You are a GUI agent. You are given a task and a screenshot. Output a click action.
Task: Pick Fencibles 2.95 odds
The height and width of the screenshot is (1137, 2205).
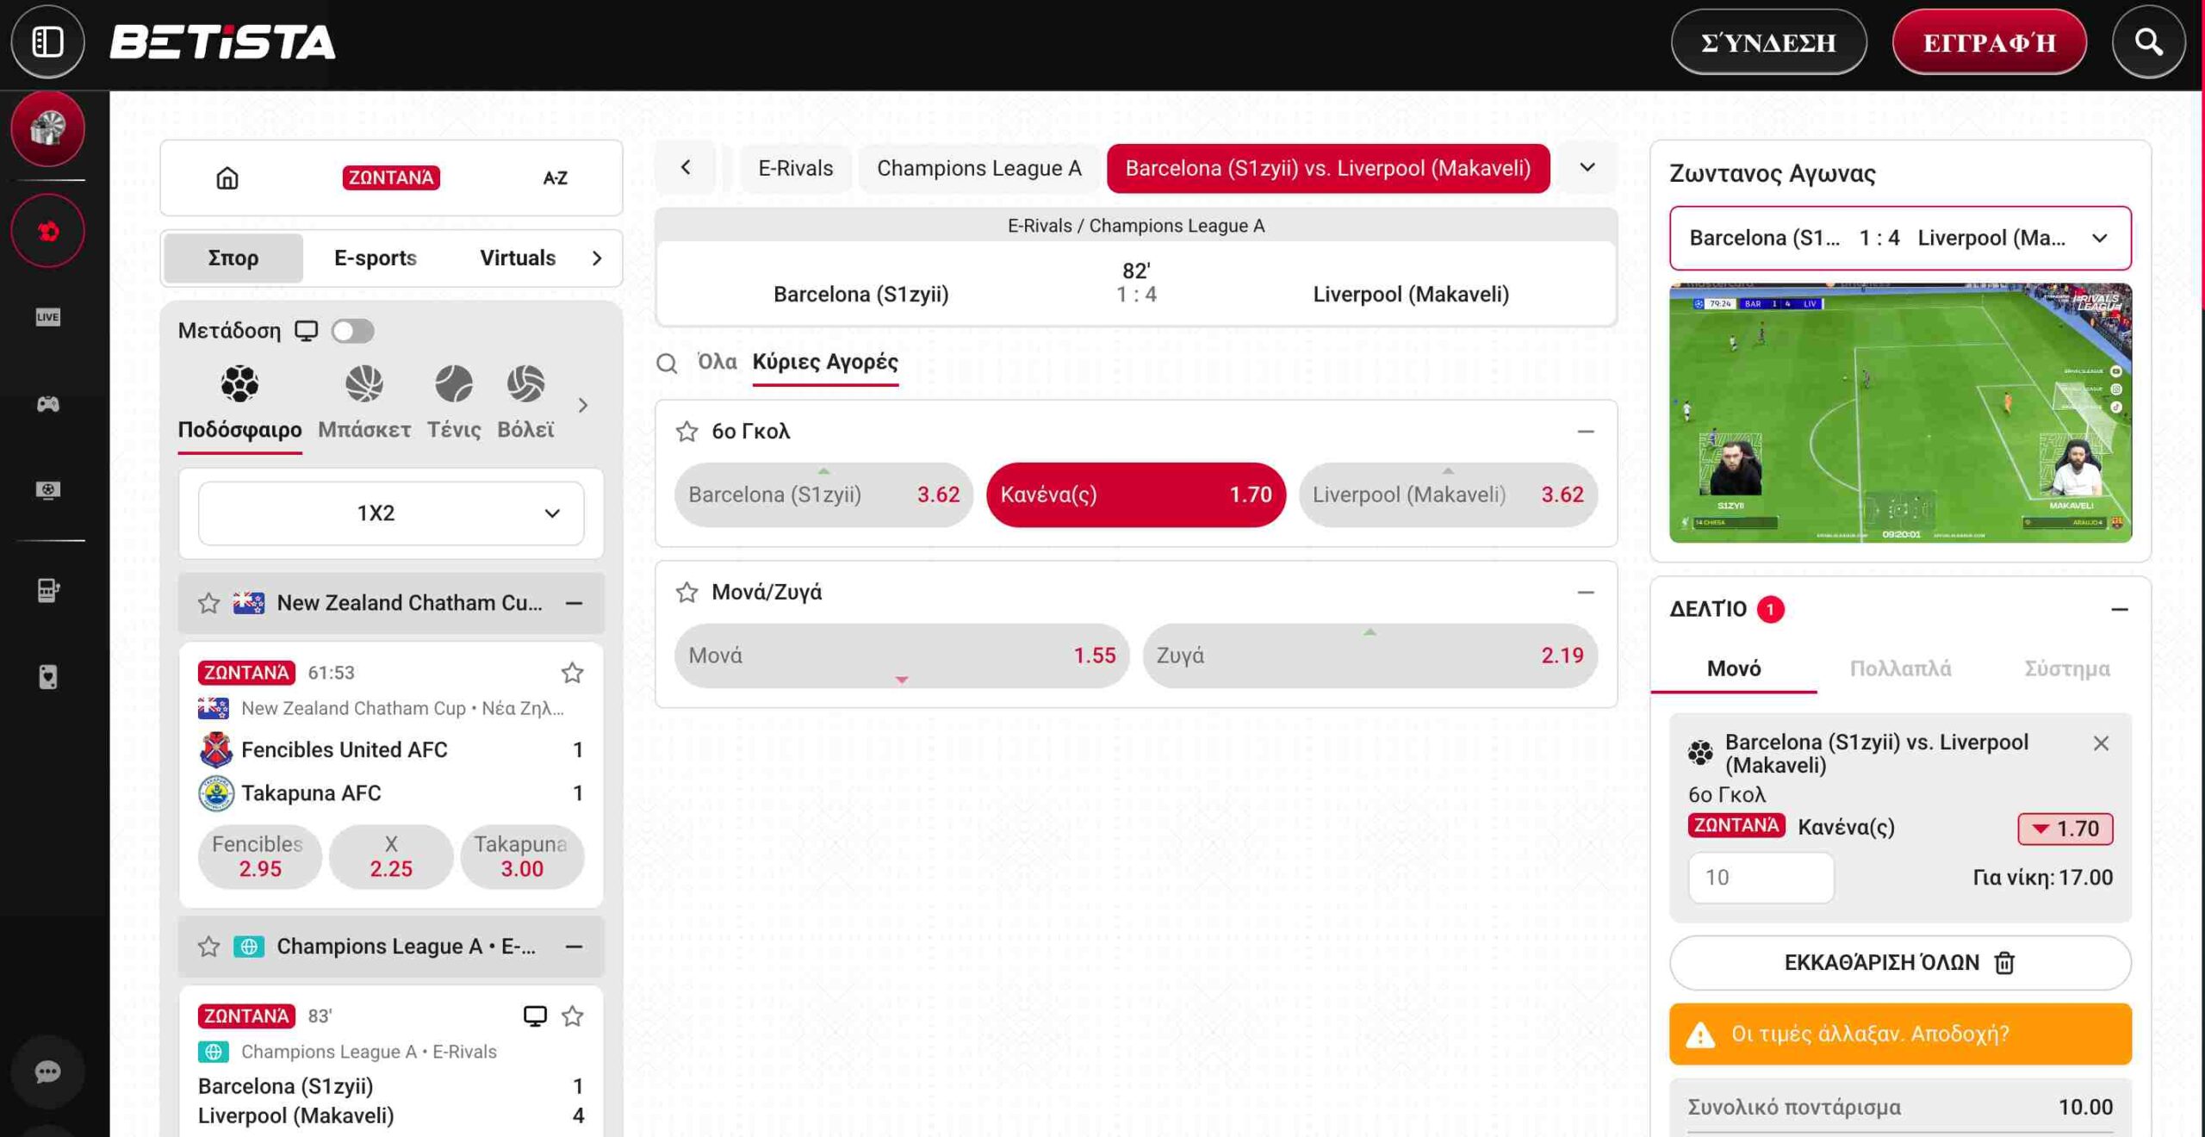pos(259,856)
